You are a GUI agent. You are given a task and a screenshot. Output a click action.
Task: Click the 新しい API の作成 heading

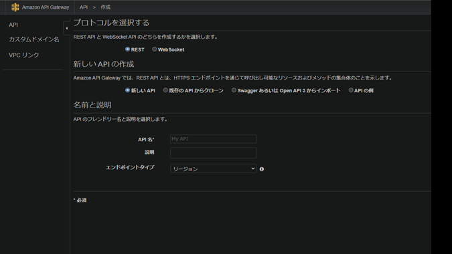pyautogui.click(x=104, y=64)
